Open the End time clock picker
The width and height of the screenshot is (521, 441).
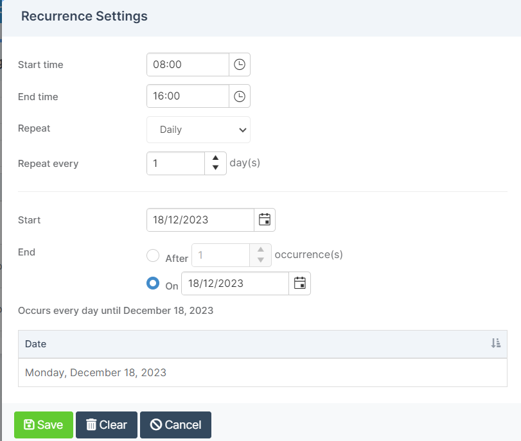coord(240,96)
